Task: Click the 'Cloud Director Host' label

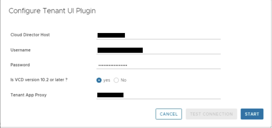Action: 30,35
